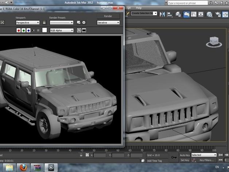This screenshot has height=172, width=229.
Task: Open the Viewport dropdown showing Perspective
Action: [x=28, y=23]
